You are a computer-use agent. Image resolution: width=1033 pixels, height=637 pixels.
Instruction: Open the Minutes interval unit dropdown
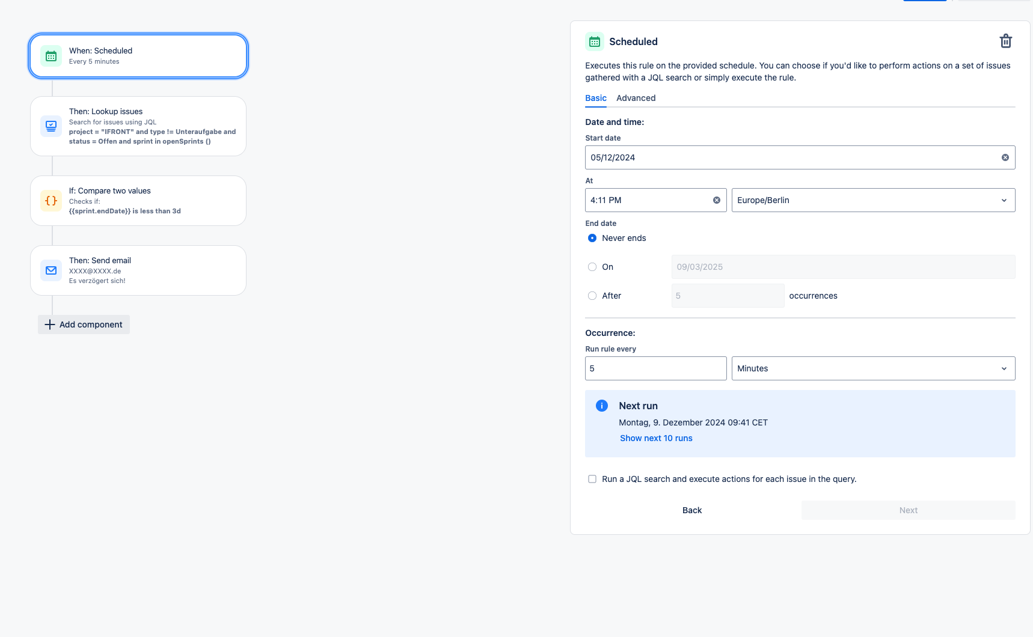[x=873, y=368]
